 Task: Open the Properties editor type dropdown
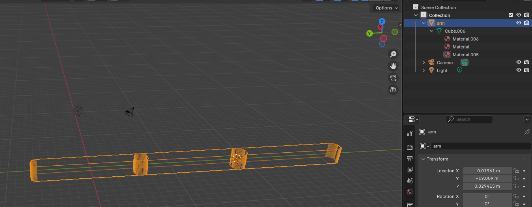(x=413, y=119)
